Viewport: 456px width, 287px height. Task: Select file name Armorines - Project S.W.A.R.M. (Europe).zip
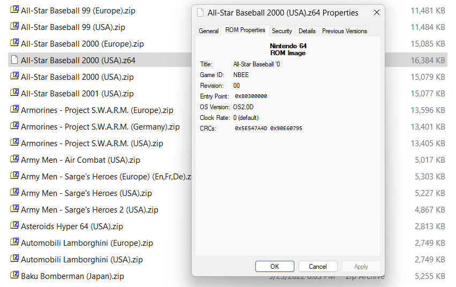coord(97,110)
